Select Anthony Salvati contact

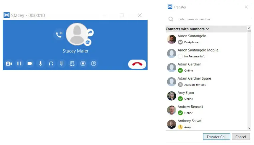[x=206, y=124]
